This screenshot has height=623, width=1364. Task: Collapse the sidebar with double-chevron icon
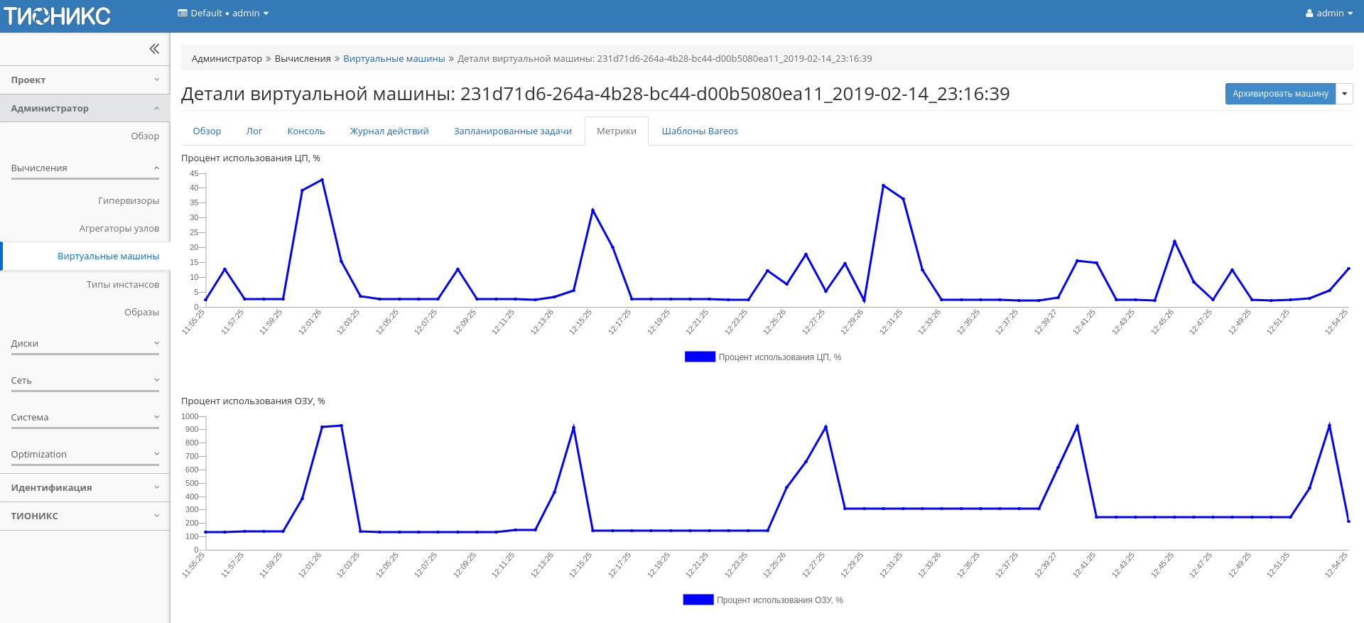tap(154, 49)
